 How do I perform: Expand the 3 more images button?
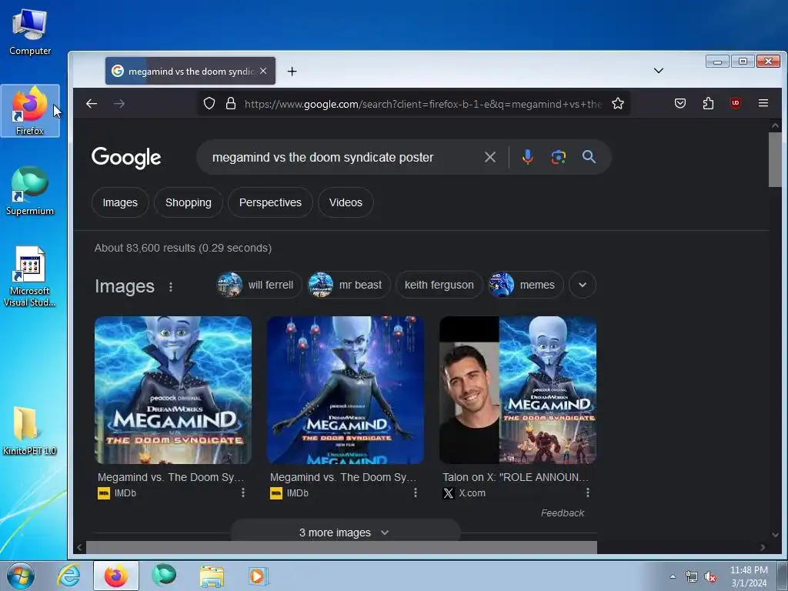(x=346, y=533)
